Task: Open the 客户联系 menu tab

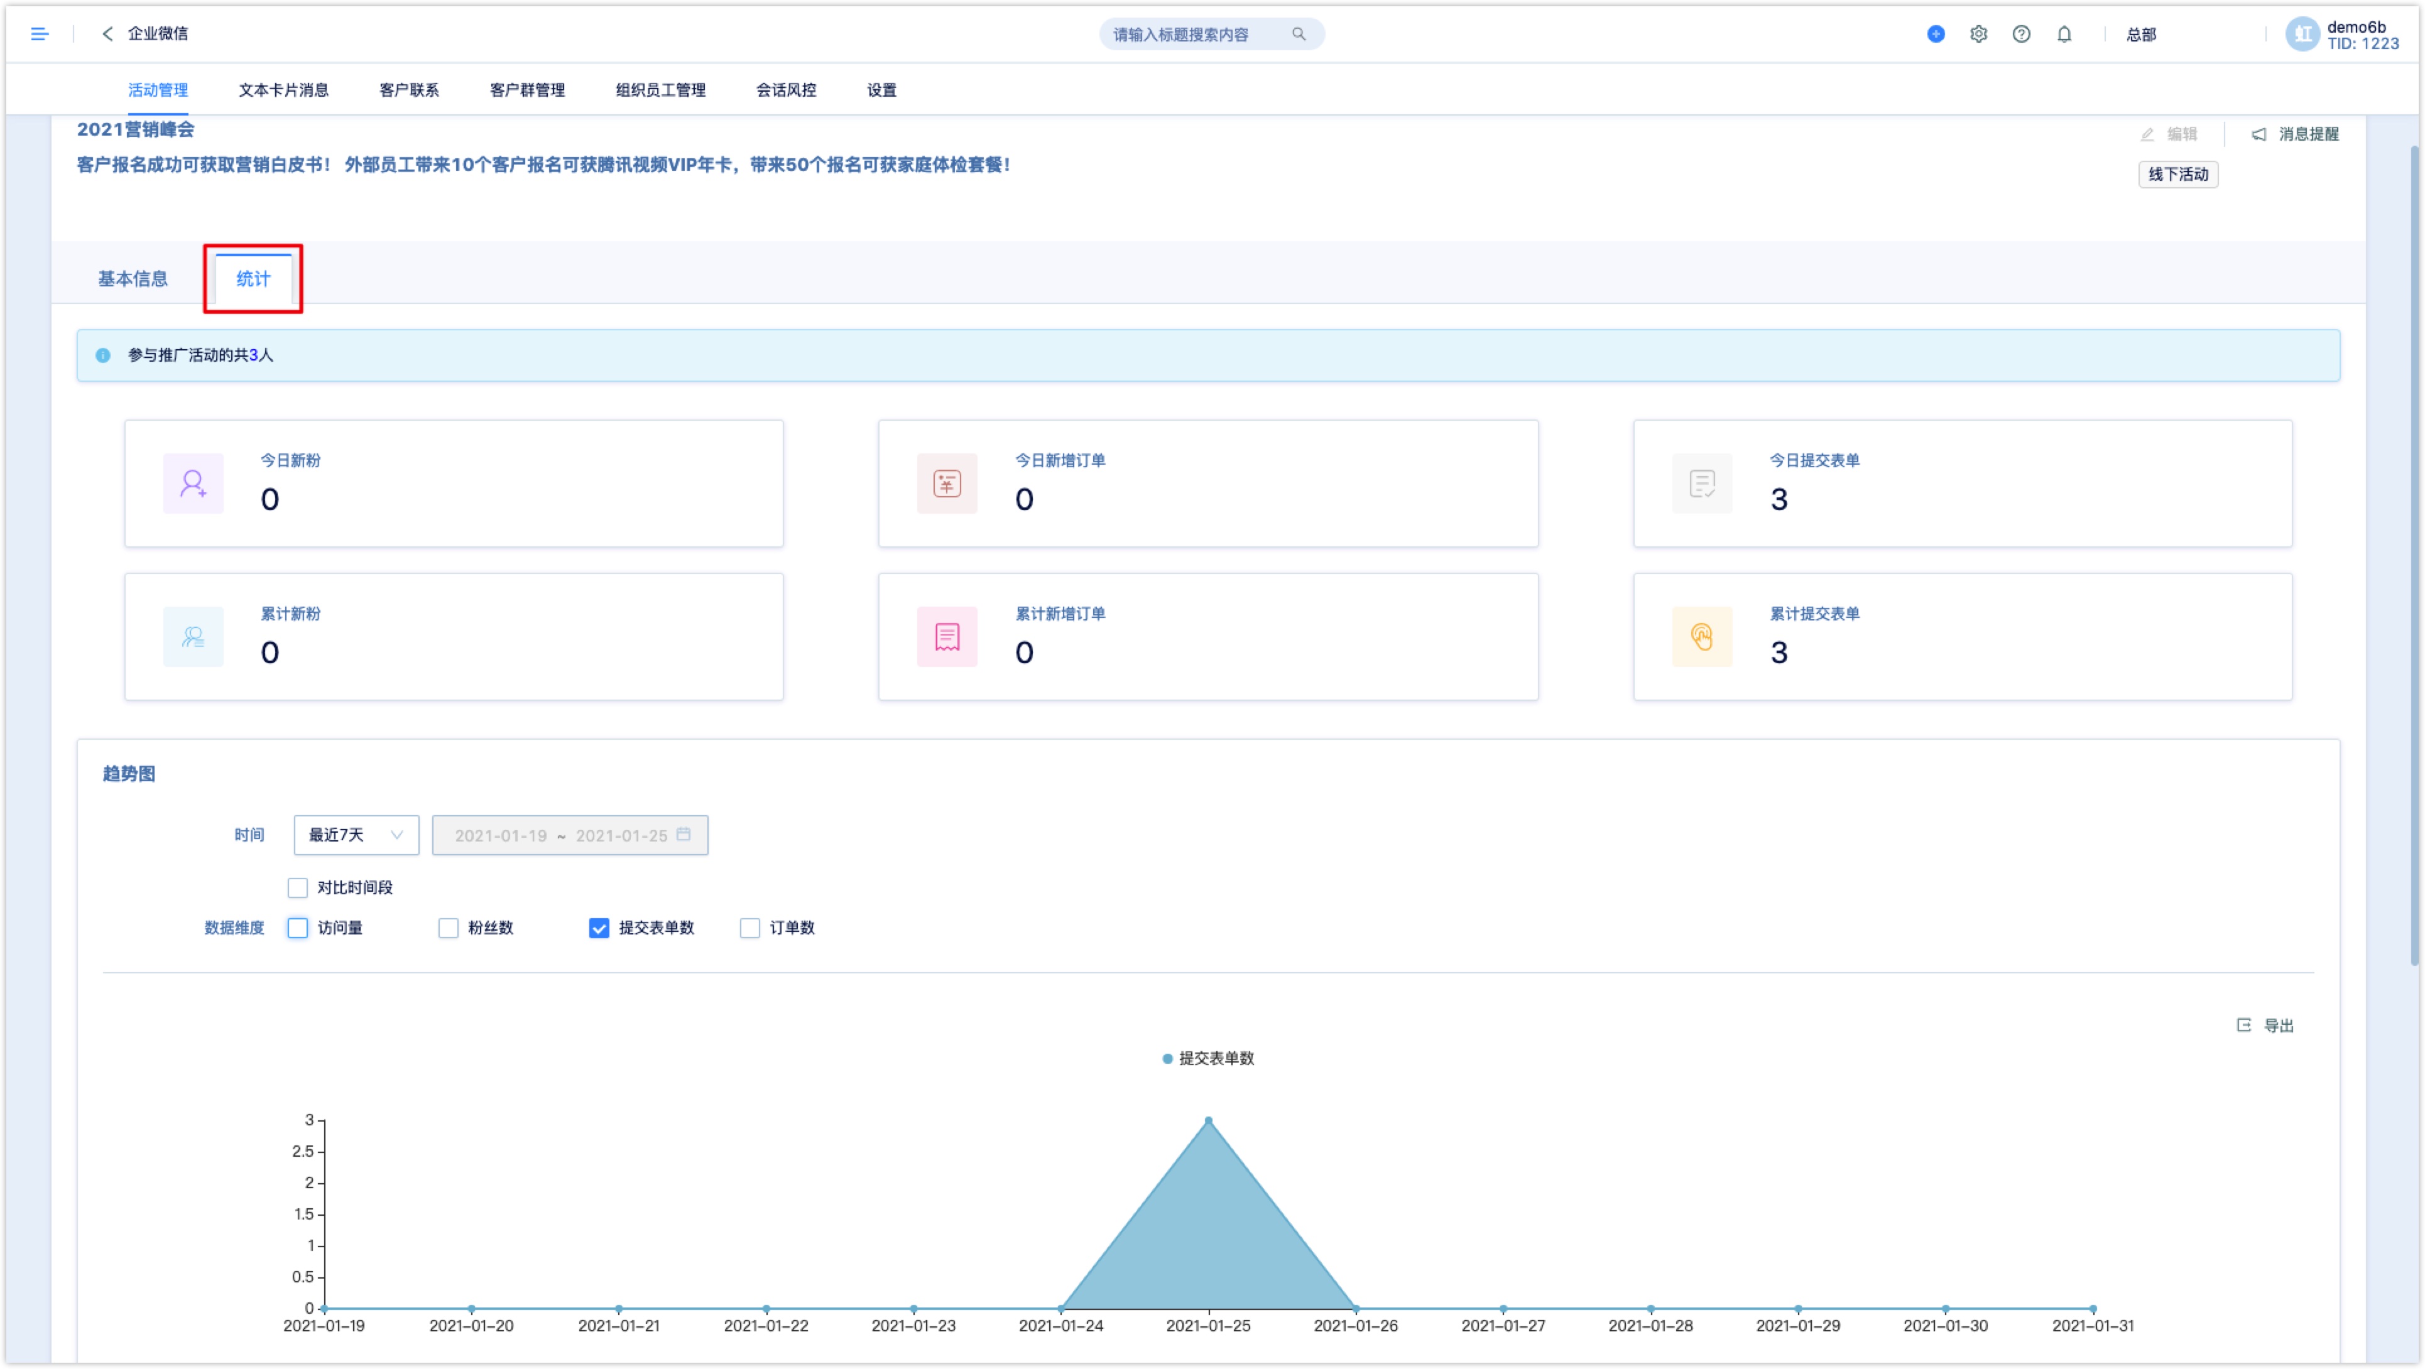Action: (x=410, y=90)
